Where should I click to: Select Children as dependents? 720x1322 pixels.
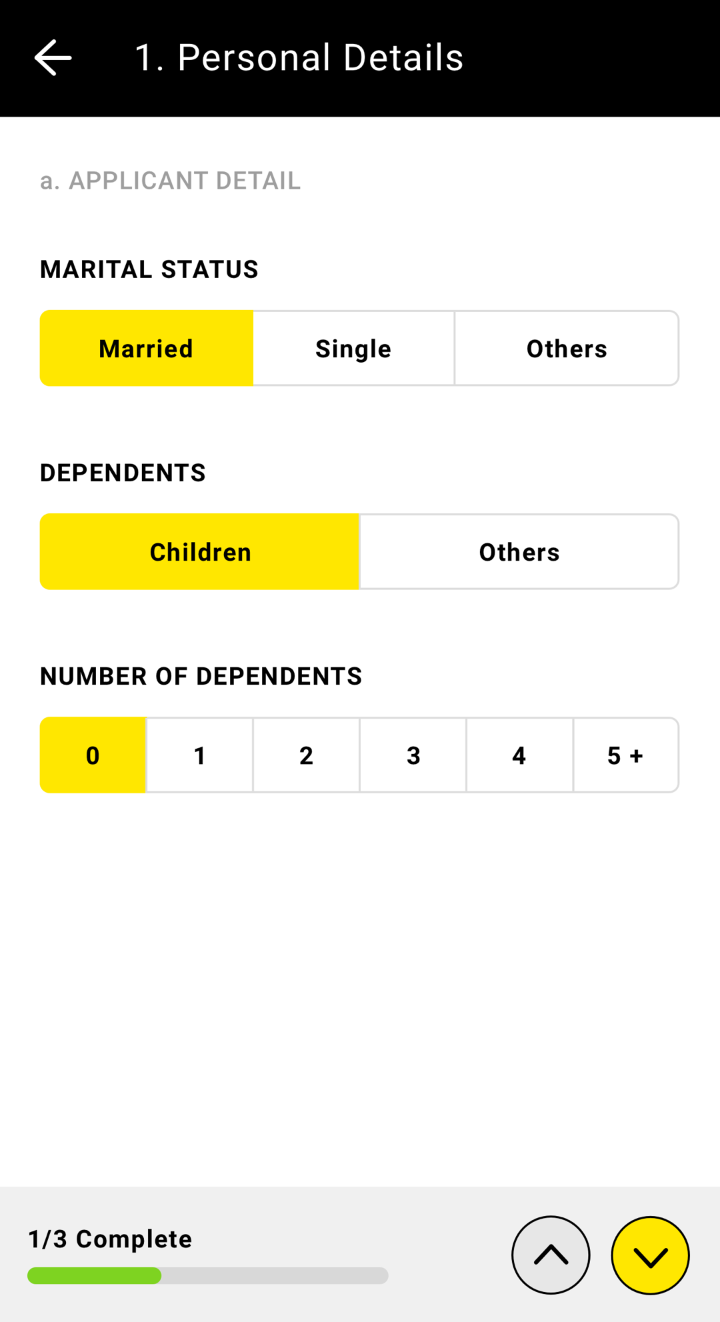point(199,551)
